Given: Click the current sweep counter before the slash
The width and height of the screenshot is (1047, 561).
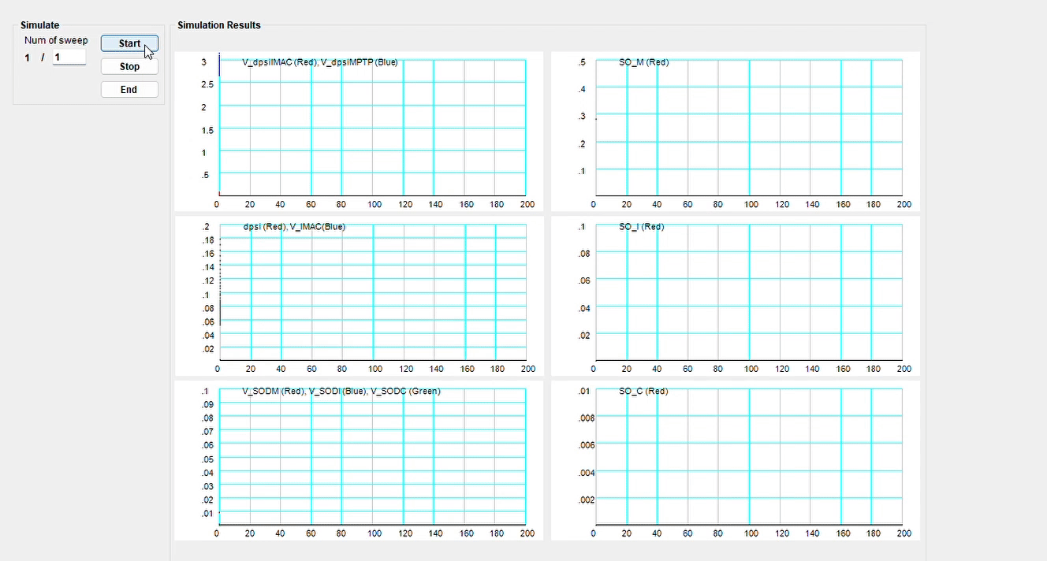Looking at the screenshot, I should pos(28,58).
